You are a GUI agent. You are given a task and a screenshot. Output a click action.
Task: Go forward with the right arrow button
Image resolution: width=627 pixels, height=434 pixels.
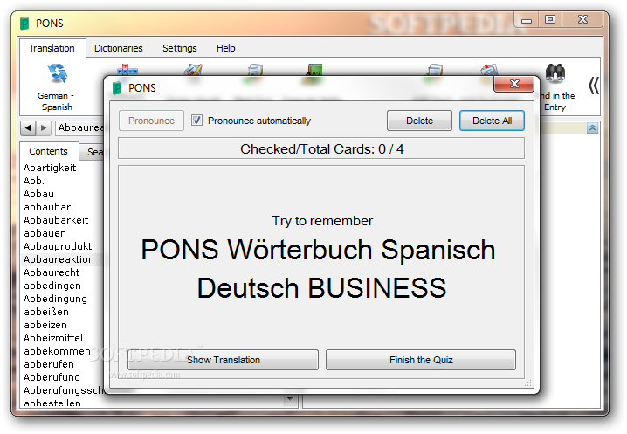[44, 128]
